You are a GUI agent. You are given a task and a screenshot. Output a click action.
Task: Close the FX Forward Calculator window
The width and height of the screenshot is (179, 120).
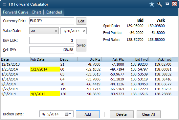(x=174, y=4)
